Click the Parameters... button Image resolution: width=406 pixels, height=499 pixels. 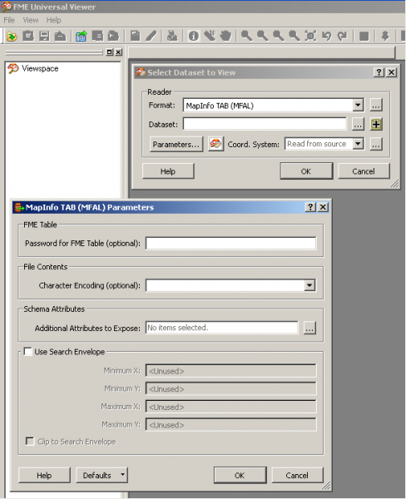pos(176,144)
